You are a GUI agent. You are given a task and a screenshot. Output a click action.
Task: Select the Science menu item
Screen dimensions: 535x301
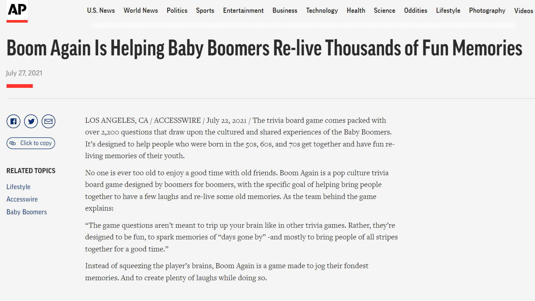[384, 11]
